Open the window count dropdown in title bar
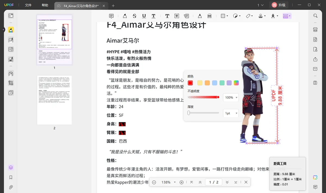Viewport: 326px width, 193px height. [261, 5]
